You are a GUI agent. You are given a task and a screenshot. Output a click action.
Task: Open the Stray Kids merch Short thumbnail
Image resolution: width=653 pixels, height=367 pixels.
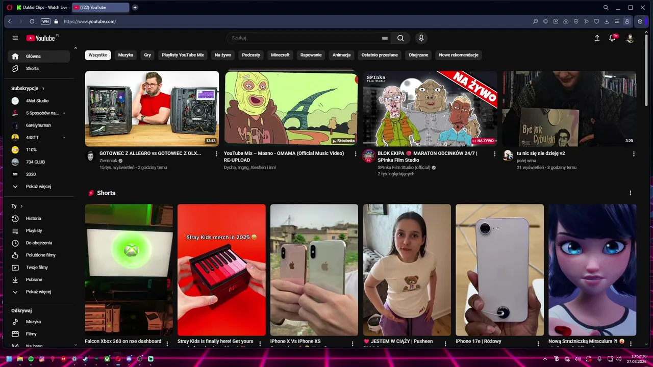221,270
